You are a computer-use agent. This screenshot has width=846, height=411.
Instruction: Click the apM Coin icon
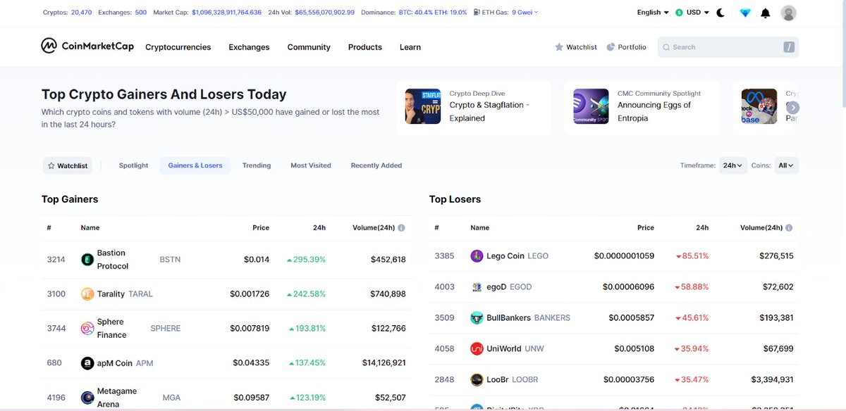click(x=87, y=363)
